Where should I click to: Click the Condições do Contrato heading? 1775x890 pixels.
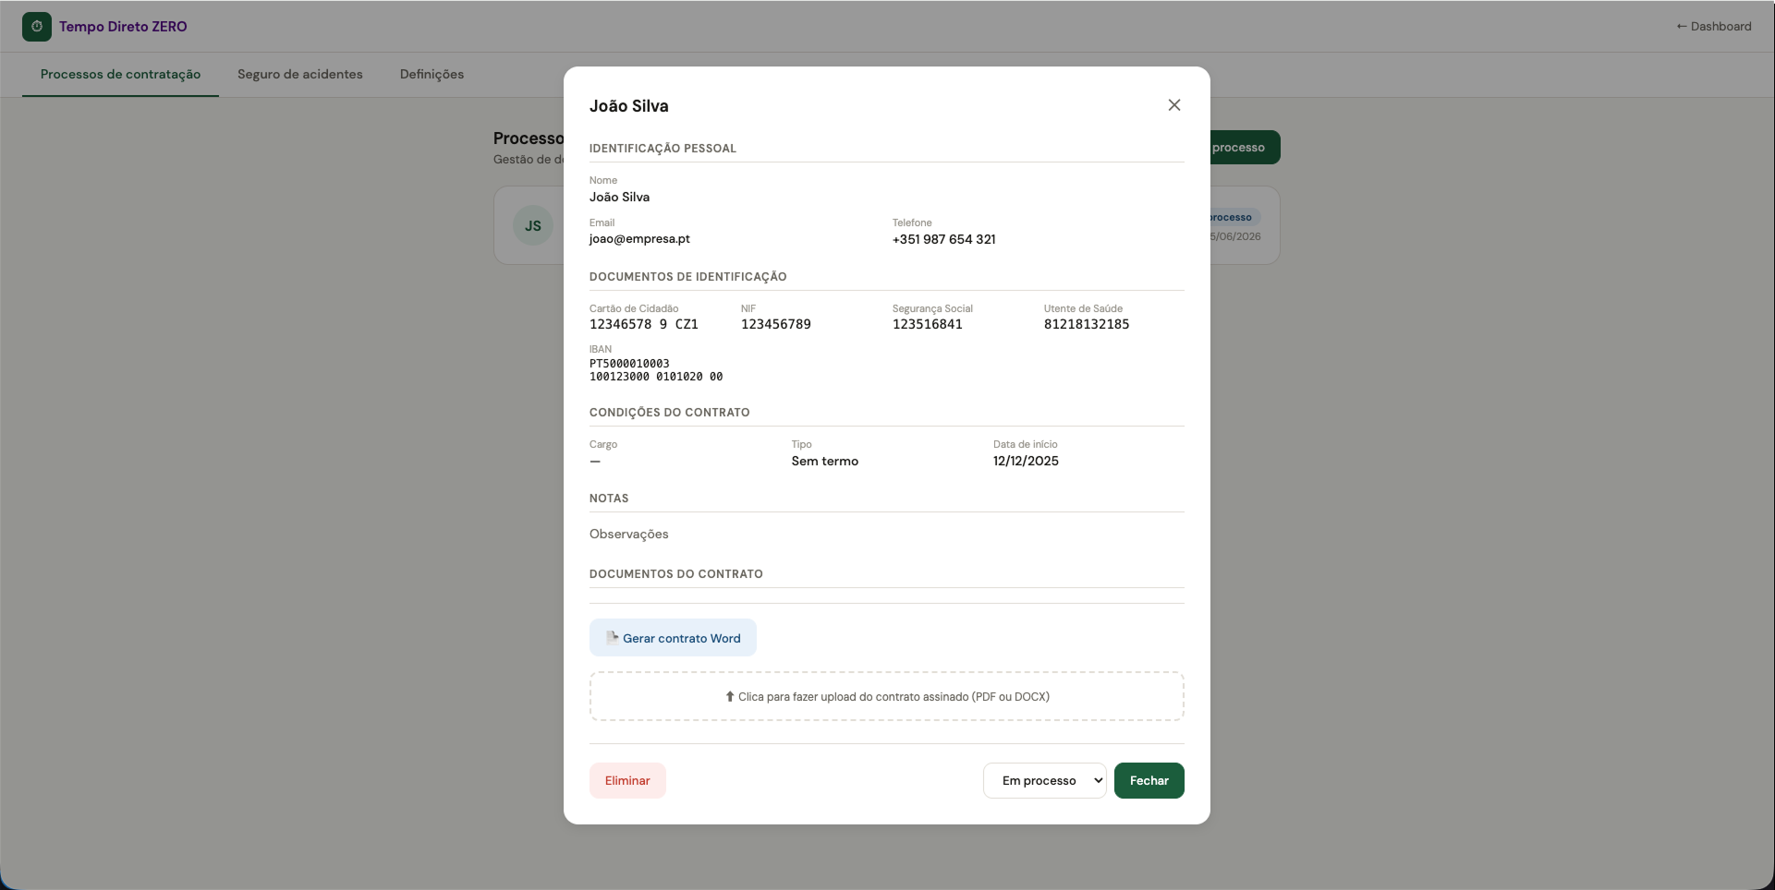(x=670, y=413)
